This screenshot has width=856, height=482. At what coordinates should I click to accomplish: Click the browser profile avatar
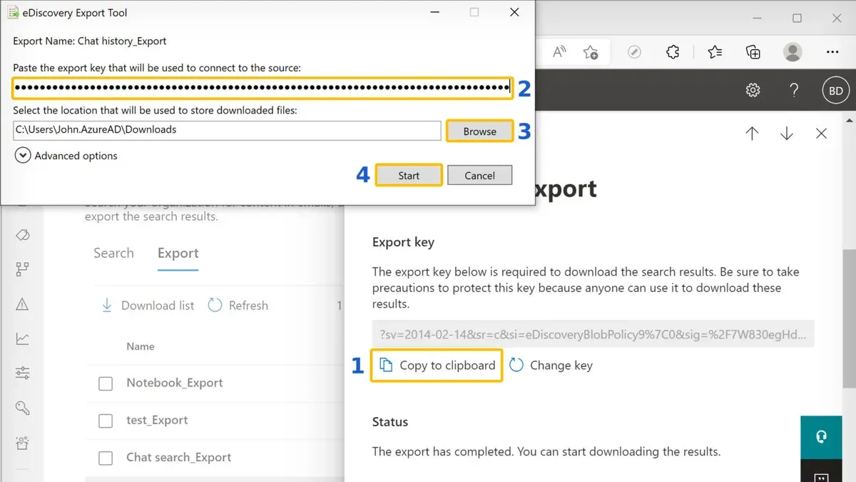pos(793,52)
